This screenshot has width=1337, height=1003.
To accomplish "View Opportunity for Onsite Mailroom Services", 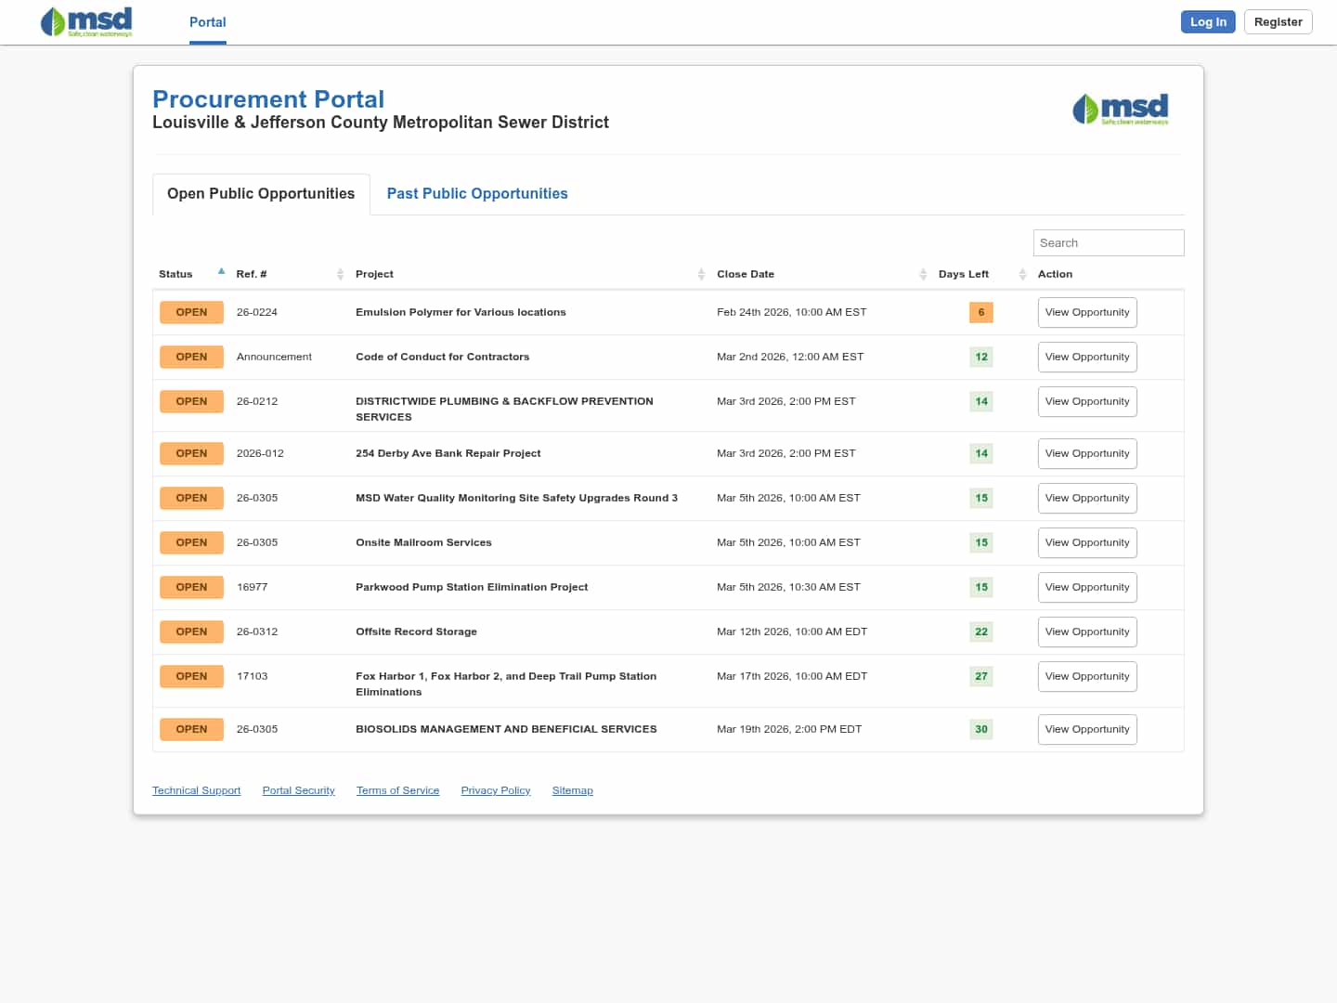I will (x=1086, y=542).
